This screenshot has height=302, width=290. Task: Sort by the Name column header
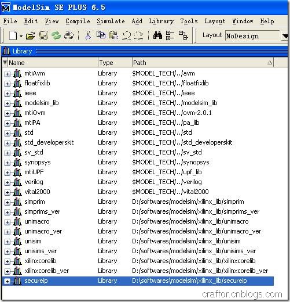click(53, 63)
